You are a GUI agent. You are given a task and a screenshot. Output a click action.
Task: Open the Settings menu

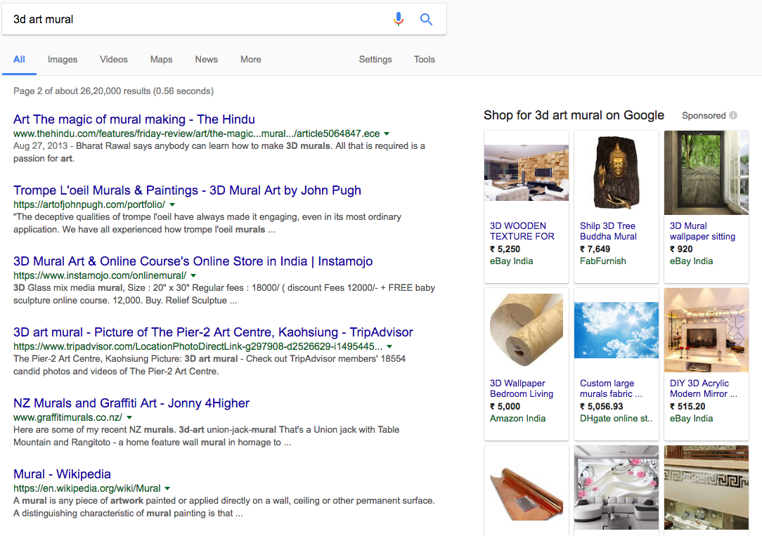pos(375,60)
